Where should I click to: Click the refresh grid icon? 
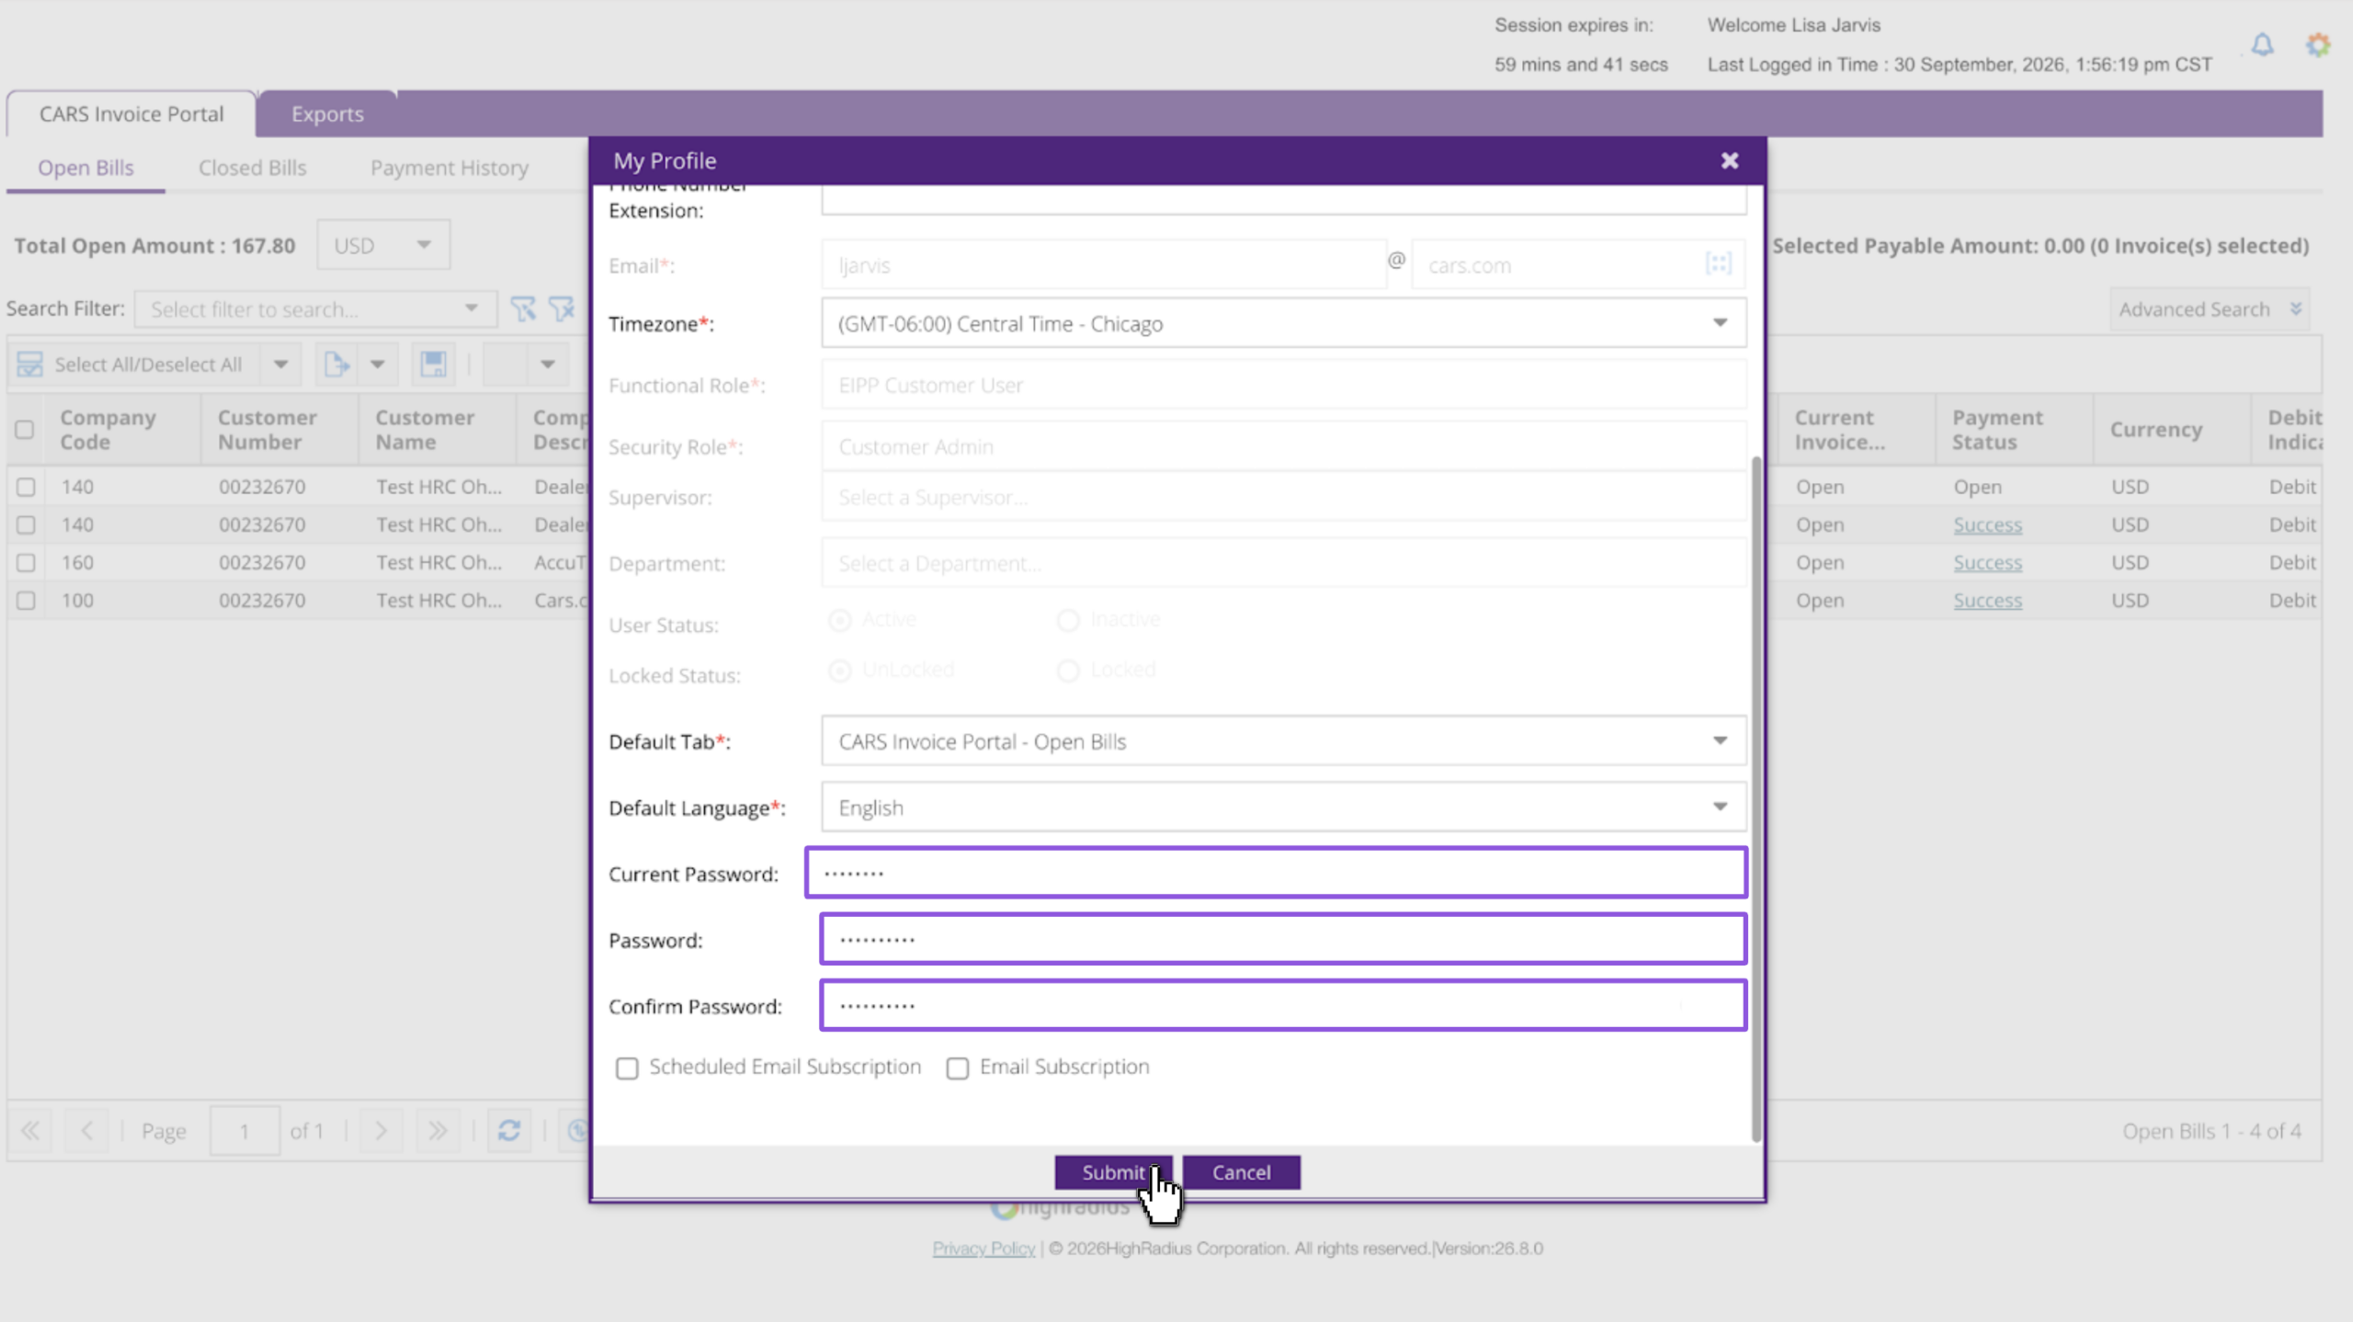click(x=509, y=1130)
